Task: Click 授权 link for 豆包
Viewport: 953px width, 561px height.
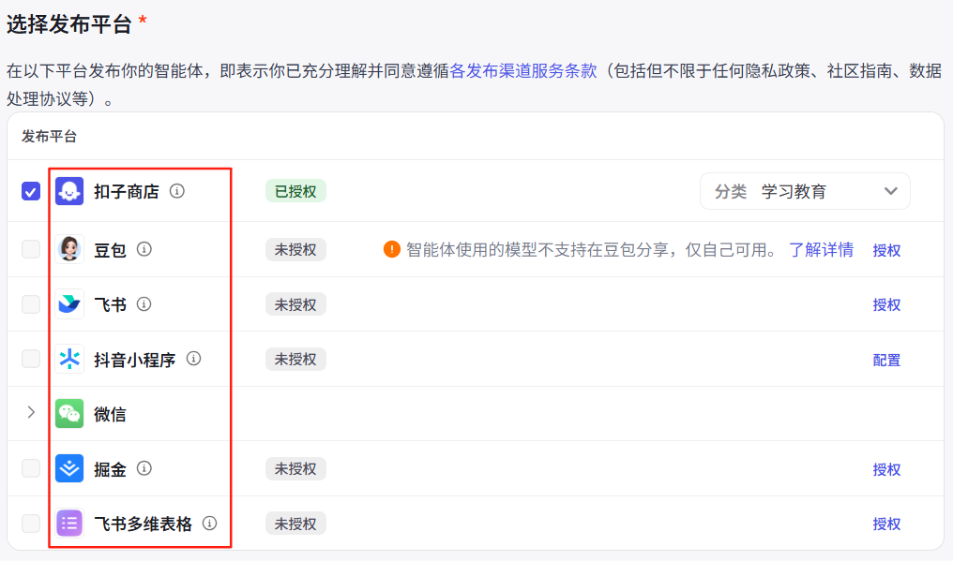Action: point(886,250)
